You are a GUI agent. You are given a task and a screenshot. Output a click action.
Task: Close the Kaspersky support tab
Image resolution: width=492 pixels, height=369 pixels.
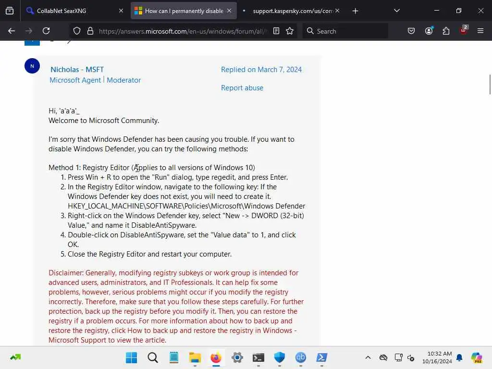pos(337,11)
